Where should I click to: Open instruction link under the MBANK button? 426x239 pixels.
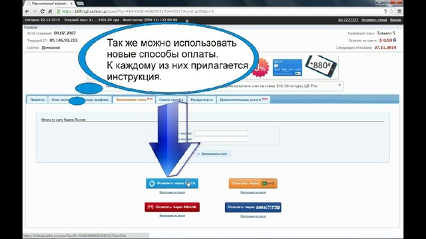172,216
